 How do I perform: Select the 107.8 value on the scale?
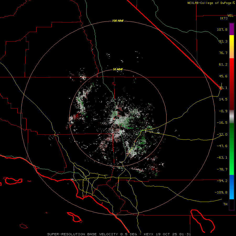tap(222, 29)
